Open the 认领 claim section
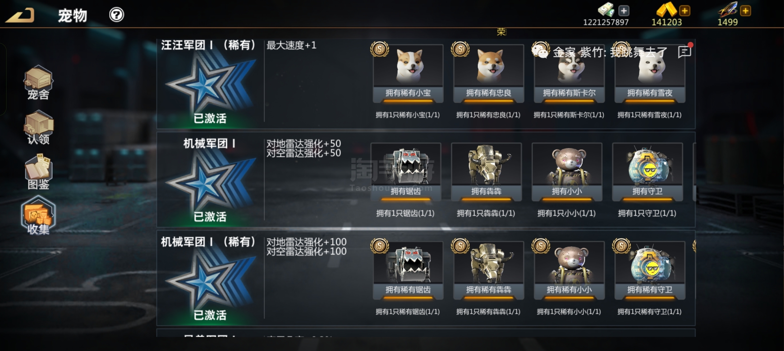Viewport: 784px width, 351px height. pyautogui.click(x=38, y=127)
